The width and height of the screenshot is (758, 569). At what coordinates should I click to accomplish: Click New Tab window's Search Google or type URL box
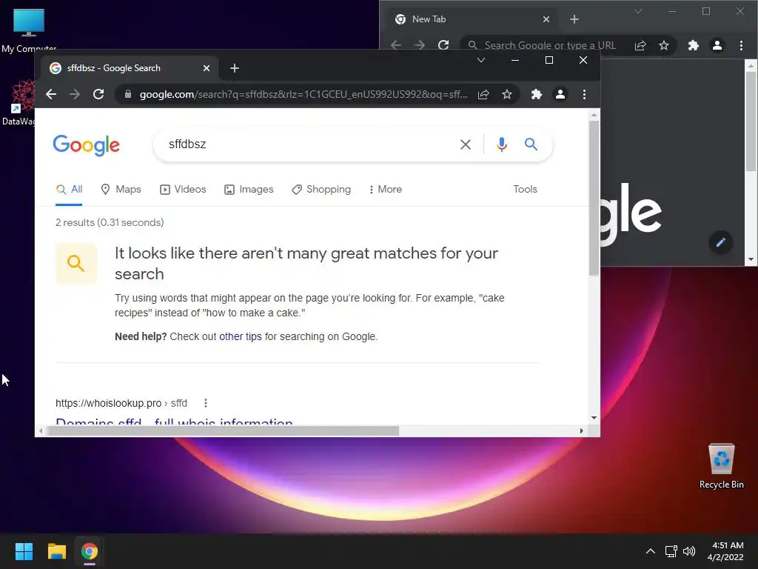coord(551,45)
